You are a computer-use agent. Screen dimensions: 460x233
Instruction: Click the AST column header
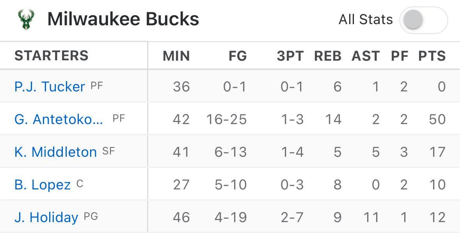pyautogui.click(x=366, y=56)
